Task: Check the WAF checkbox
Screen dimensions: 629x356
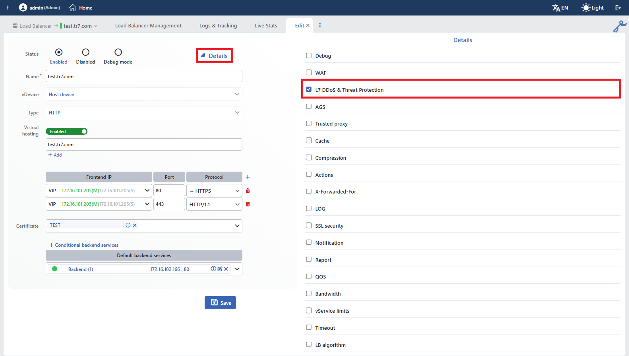Action: [309, 72]
